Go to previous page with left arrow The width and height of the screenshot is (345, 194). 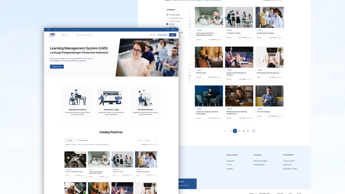tap(225, 131)
